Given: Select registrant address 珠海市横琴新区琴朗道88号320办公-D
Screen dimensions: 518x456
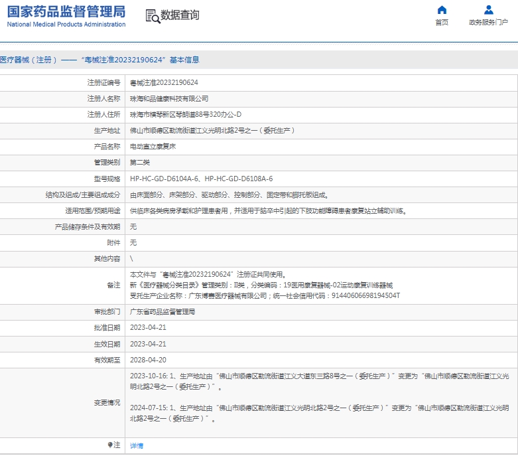Looking at the screenshot, I should 186,114.
